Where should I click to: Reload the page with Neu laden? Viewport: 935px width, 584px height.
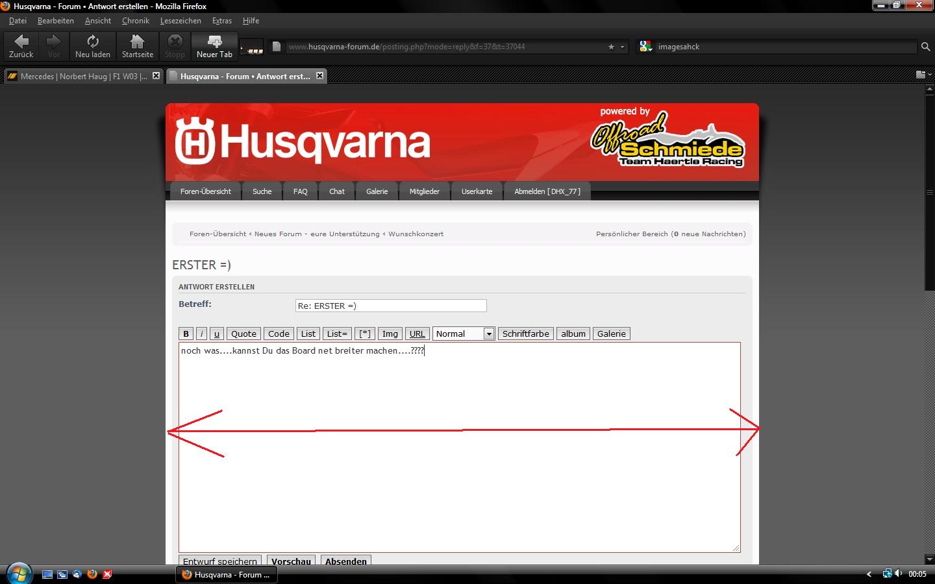pyautogui.click(x=92, y=45)
